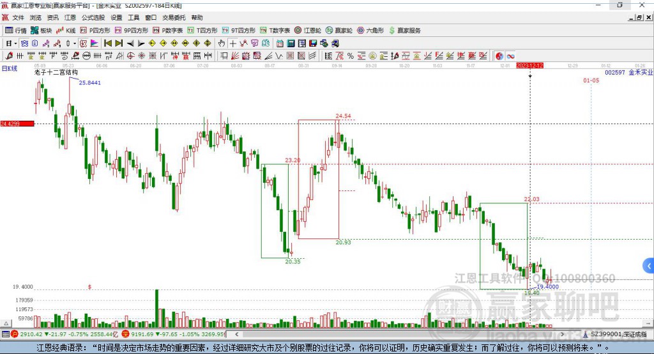Open the 行情 market quotes view

(16, 31)
